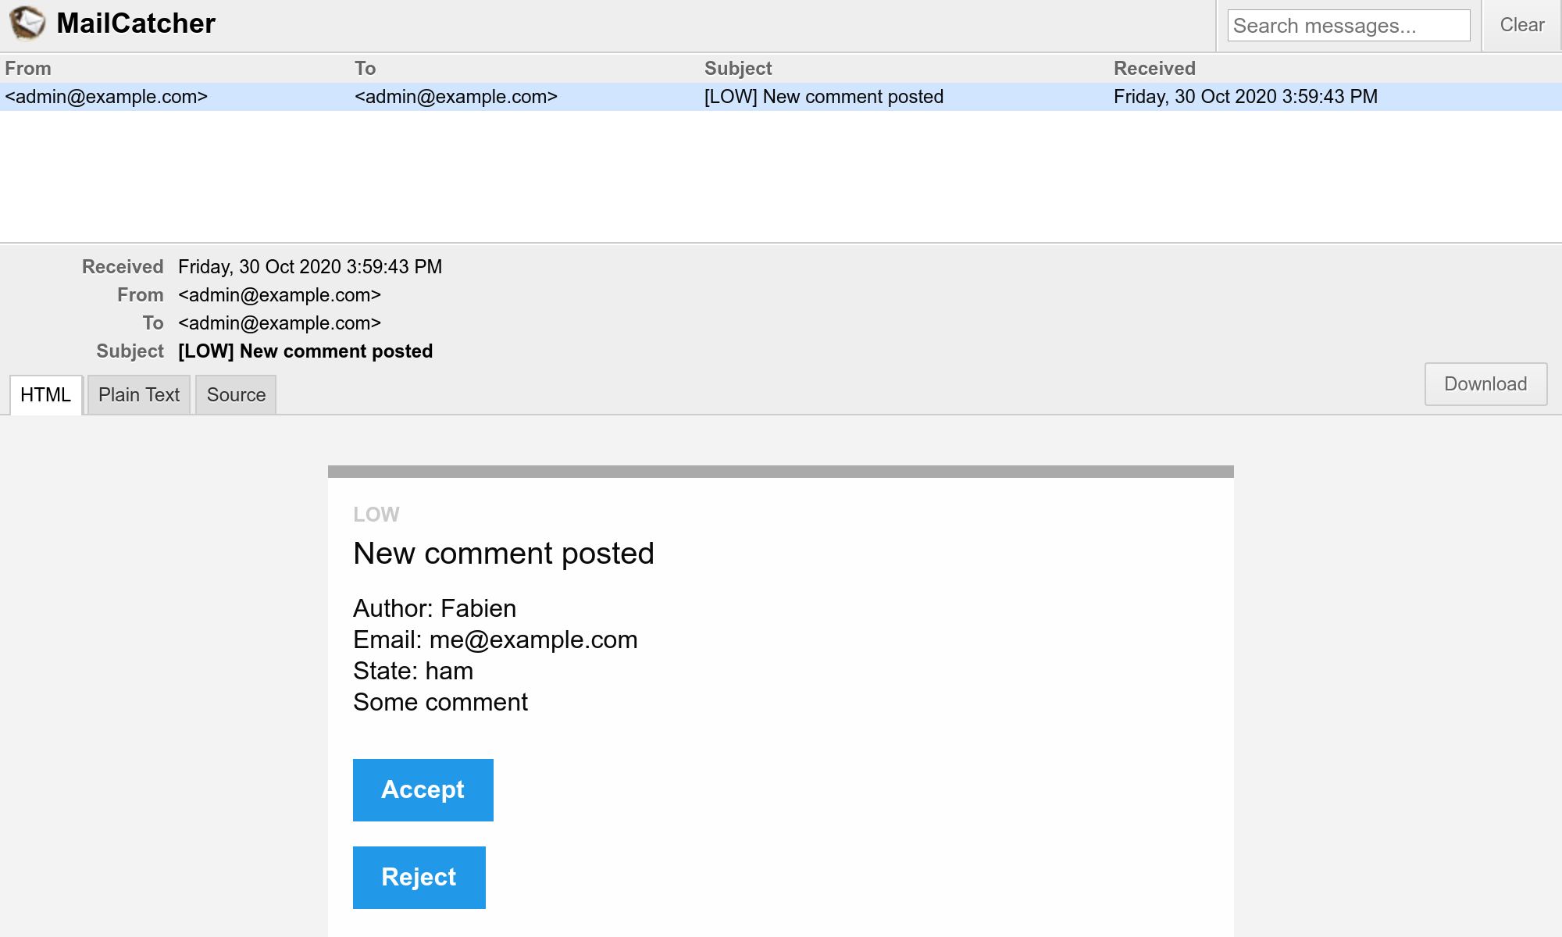Viewport: 1562px width, 937px height.
Task: Click the Accept button in email
Action: (423, 790)
